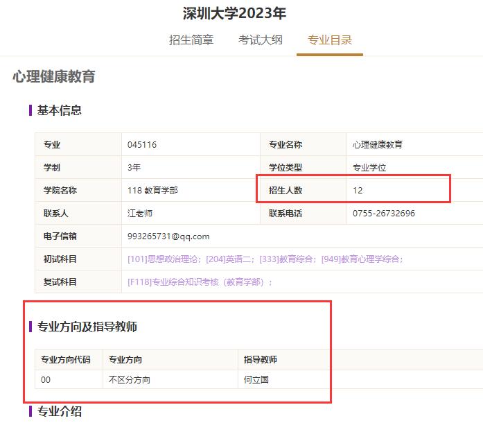Open the [333]教育综合 subject link
The width and height of the screenshot is (483, 423).
pos(286,259)
